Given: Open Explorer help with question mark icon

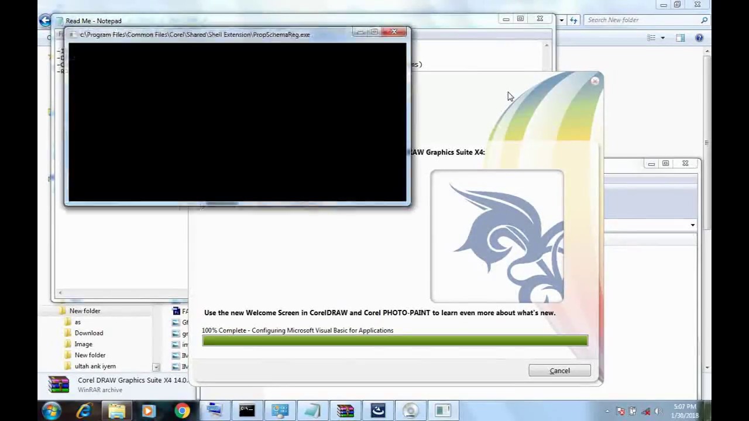Looking at the screenshot, I should (699, 38).
